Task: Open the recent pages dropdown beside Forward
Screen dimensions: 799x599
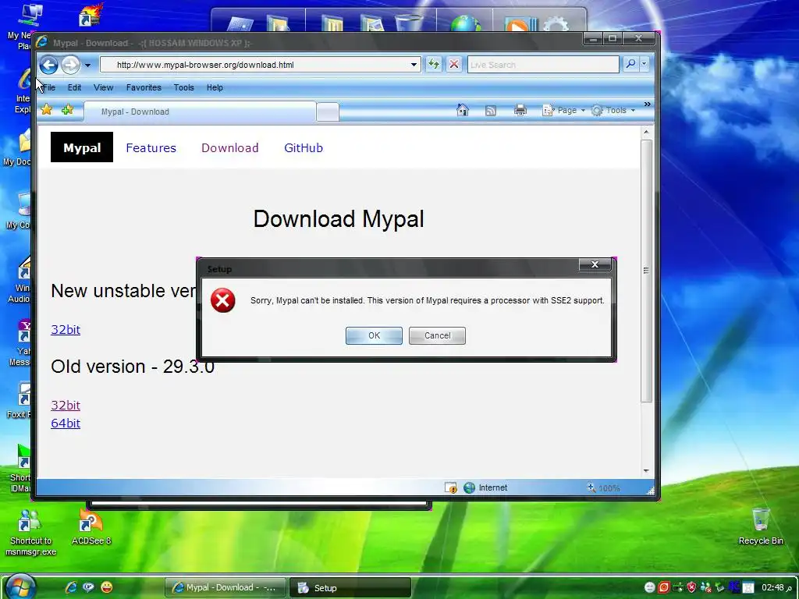Action: (87, 66)
